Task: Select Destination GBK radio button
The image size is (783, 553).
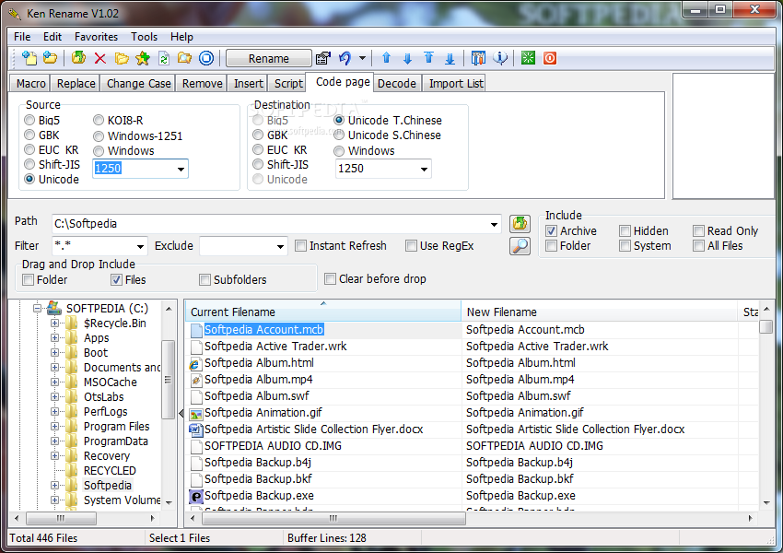Action: tap(258, 135)
